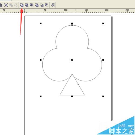
Task: Click the Group objects toolbar icon
Action: (x=6, y=5)
